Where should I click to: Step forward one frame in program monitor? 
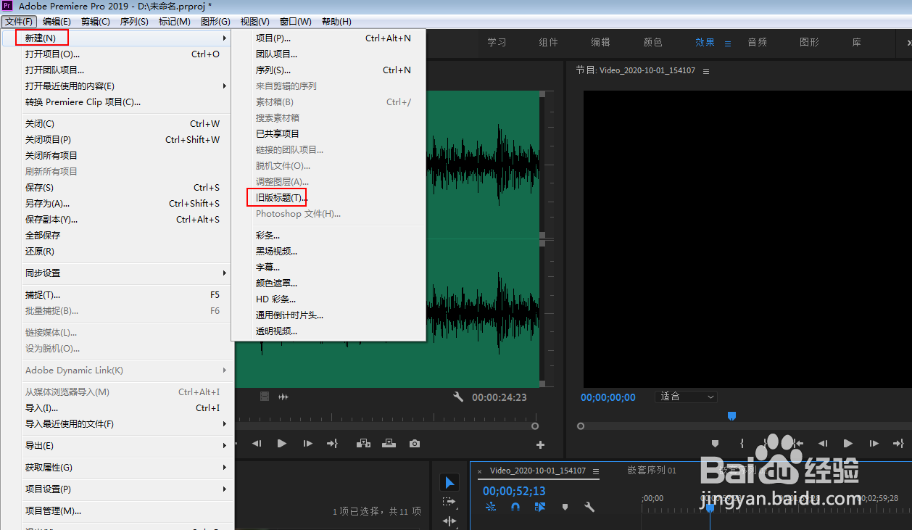click(874, 443)
